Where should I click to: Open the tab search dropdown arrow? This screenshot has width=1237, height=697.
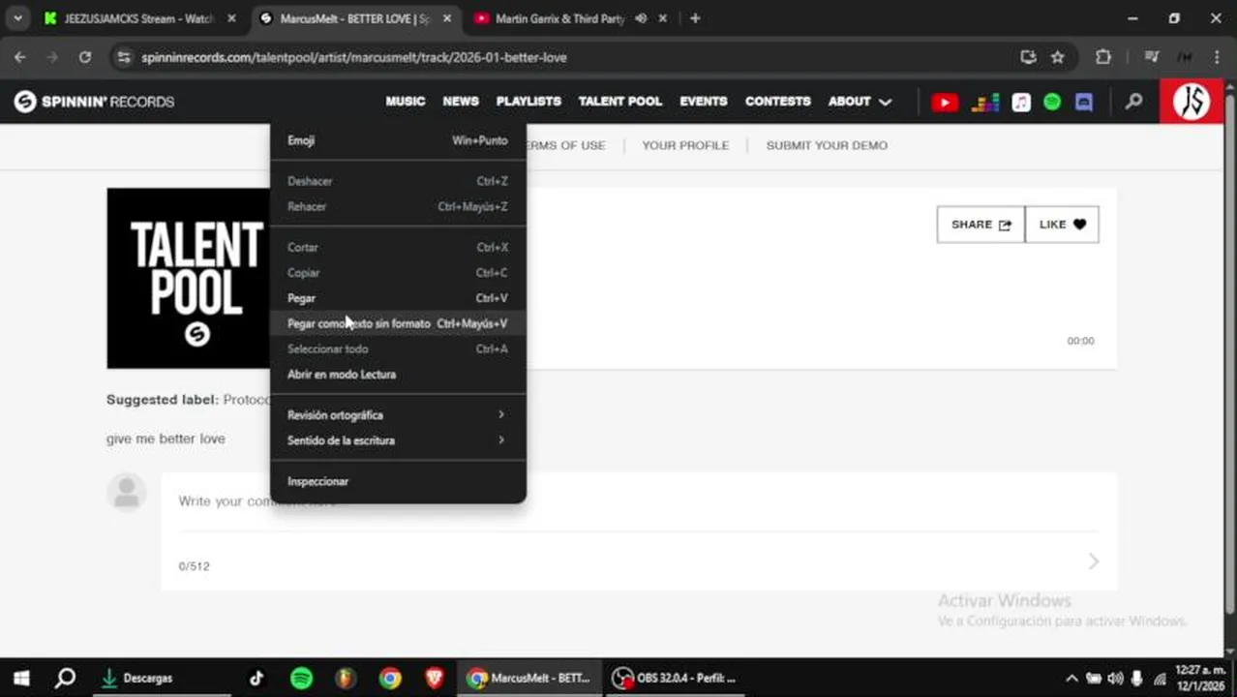(17, 18)
